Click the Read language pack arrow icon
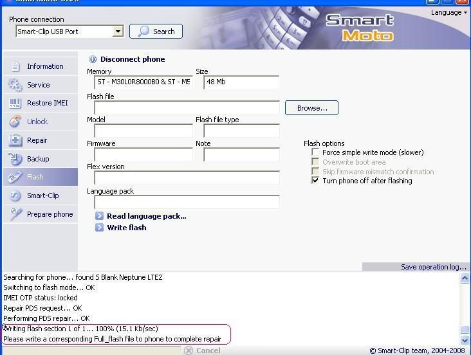471x355 pixels. [x=100, y=216]
